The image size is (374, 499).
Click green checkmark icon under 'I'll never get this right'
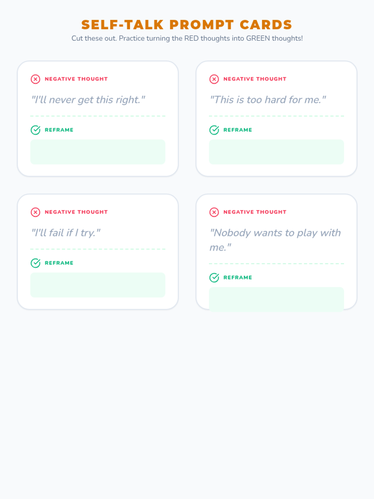[36, 130]
